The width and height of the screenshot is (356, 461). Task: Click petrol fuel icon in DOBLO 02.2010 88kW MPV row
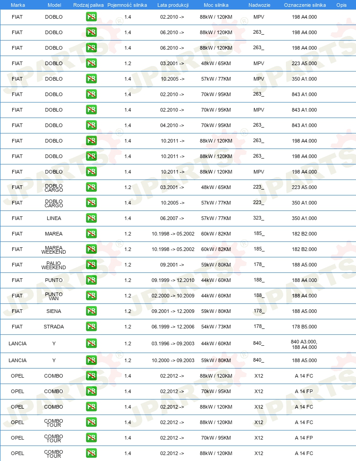[92, 17]
